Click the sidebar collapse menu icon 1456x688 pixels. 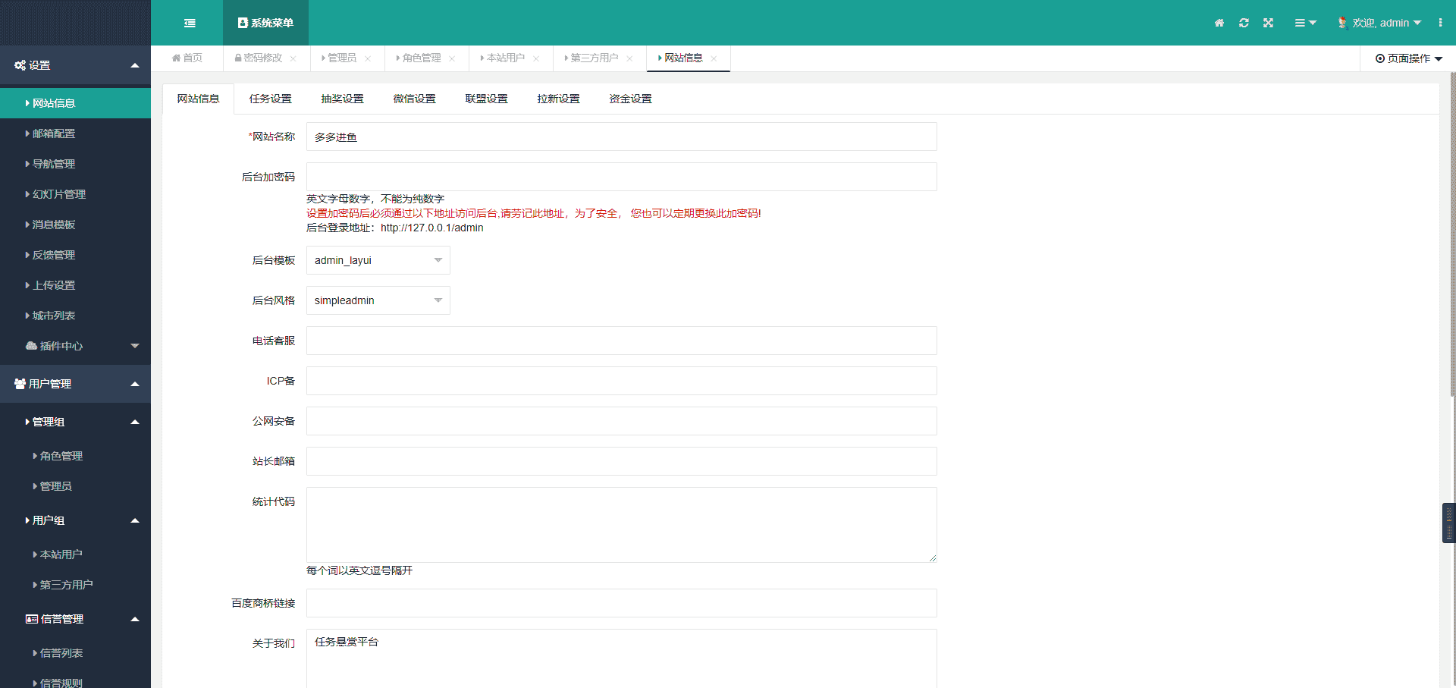click(190, 23)
